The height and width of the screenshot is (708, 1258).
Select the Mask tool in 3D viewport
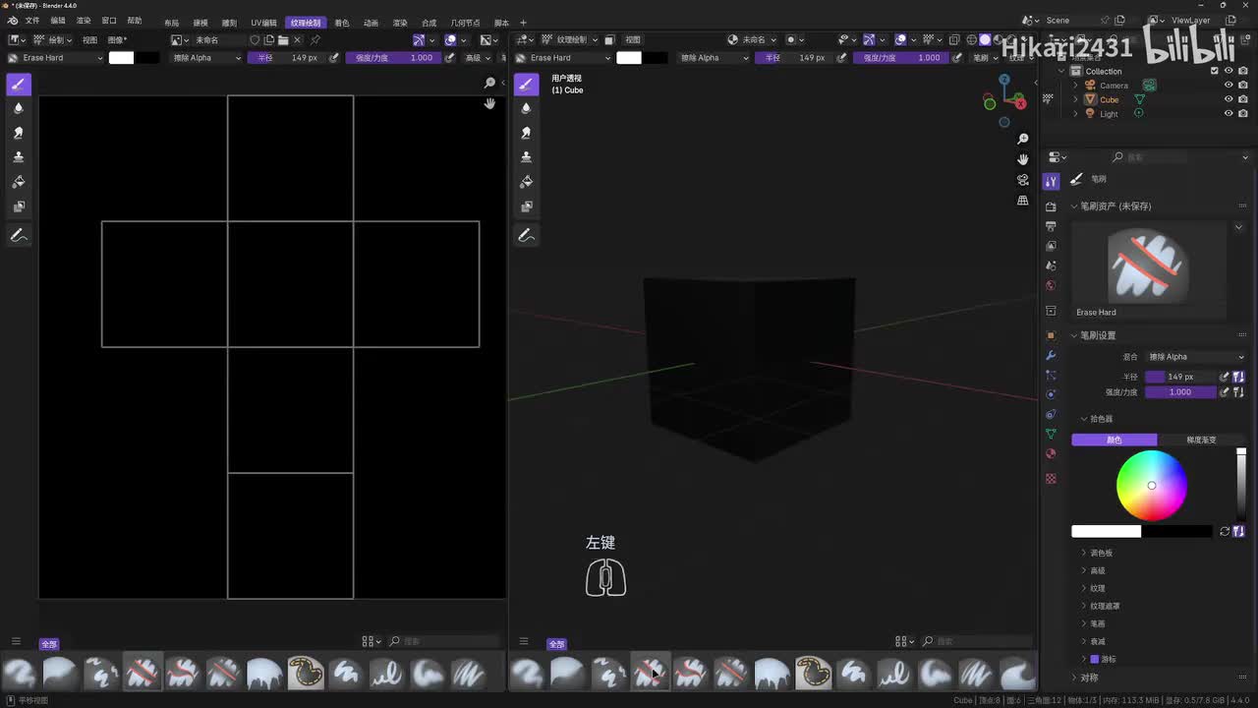tap(526, 206)
